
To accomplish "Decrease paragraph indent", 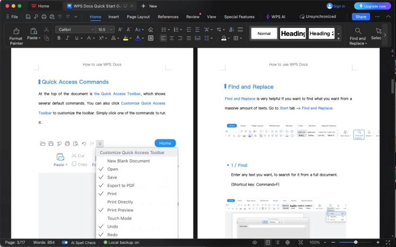I will 189,29.
